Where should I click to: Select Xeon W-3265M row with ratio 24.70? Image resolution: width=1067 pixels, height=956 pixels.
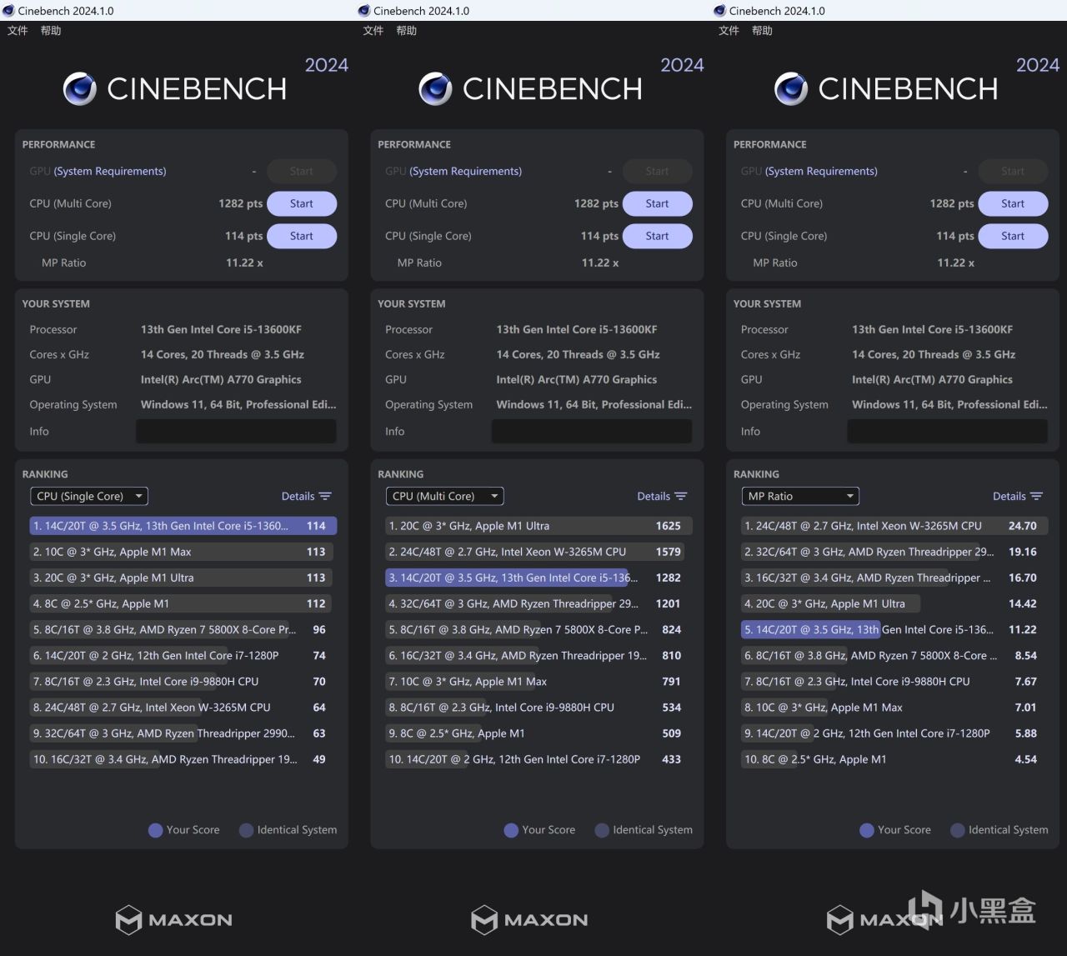(x=894, y=526)
